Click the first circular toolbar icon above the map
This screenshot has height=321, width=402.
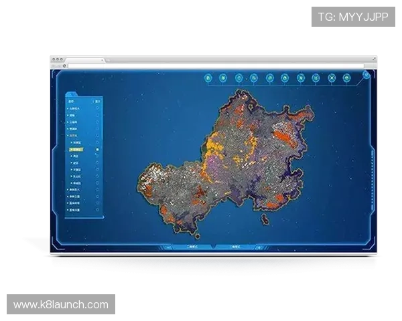click(x=208, y=79)
